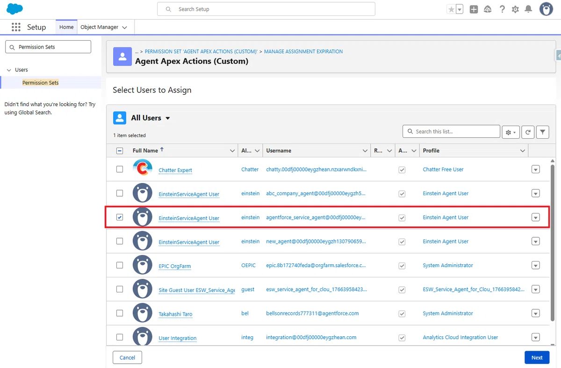Image resolution: width=561 pixels, height=368 pixels.
Task: Check the Site Guest User row checkbox
Action: pyautogui.click(x=120, y=289)
